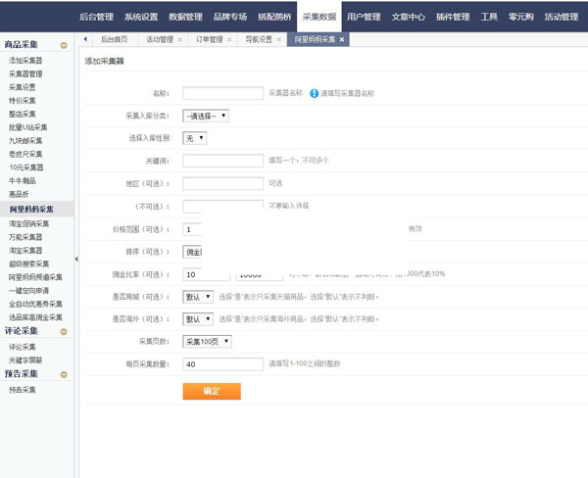Switch to the 导航设置 tab
This screenshot has width=588, height=478.
tap(259, 39)
